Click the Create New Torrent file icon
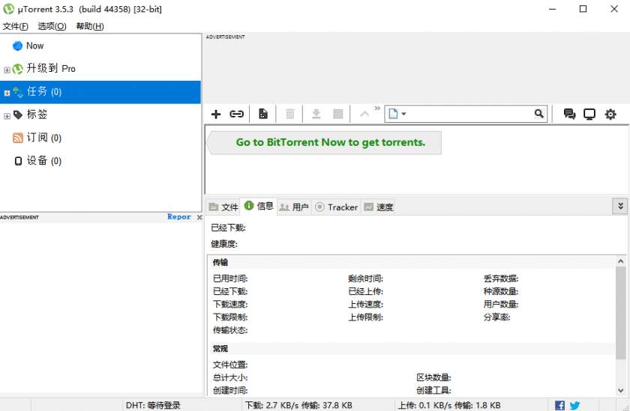 (x=263, y=114)
